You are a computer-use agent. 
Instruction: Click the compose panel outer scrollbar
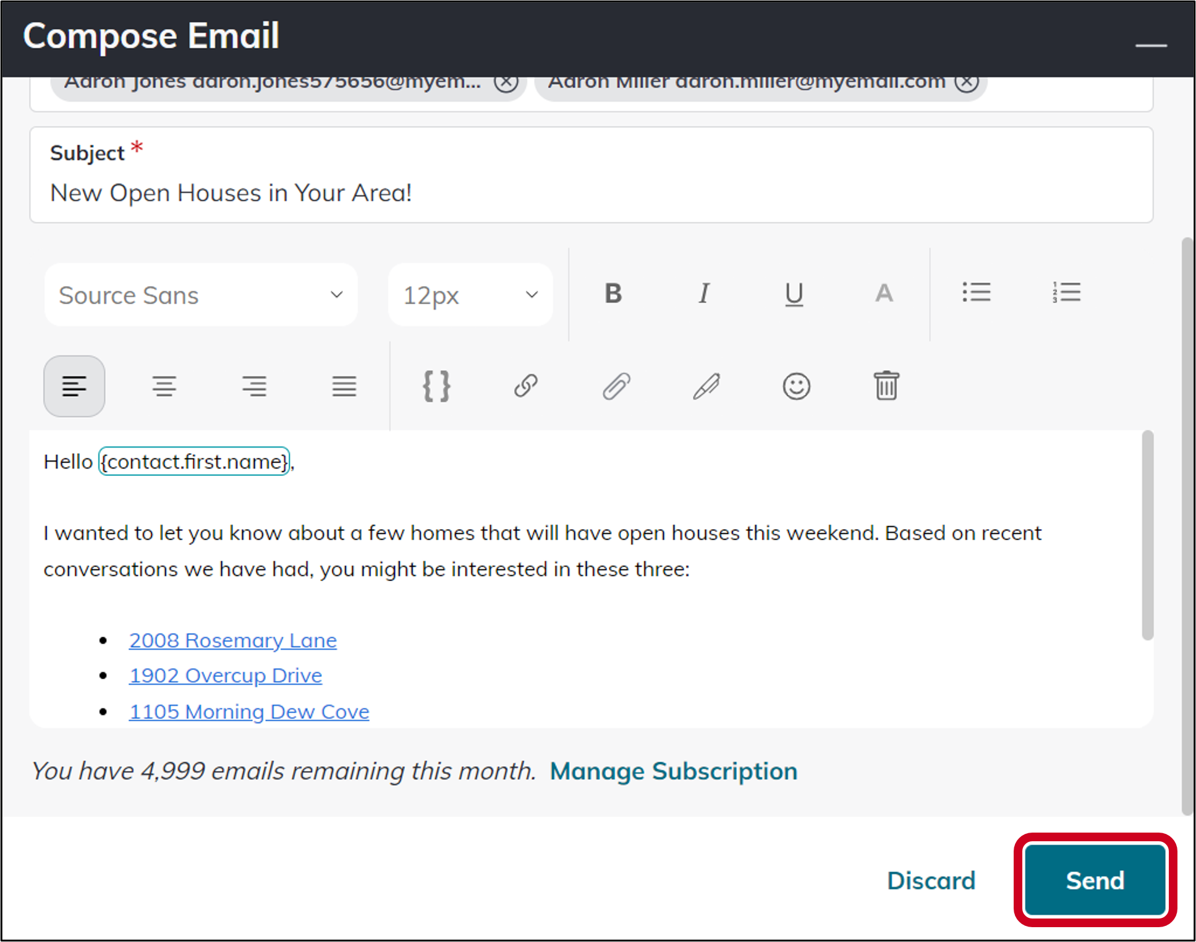pyautogui.click(x=1187, y=525)
